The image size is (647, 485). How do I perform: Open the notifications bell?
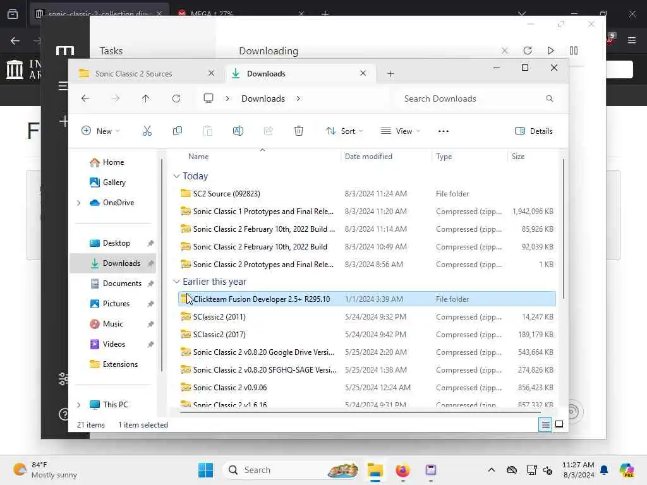[x=604, y=470]
